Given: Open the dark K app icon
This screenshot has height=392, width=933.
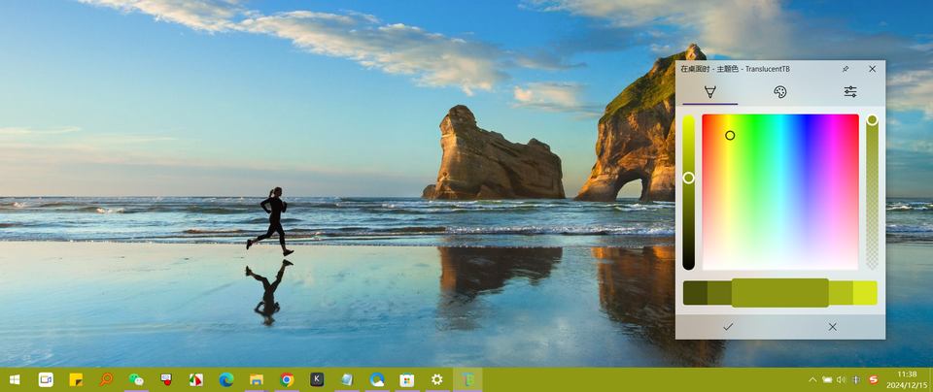Looking at the screenshot, I should 317,379.
